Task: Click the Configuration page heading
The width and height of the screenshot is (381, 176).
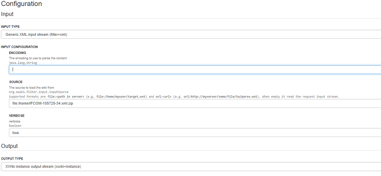Action: pyautogui.click(x=21, y=4)
